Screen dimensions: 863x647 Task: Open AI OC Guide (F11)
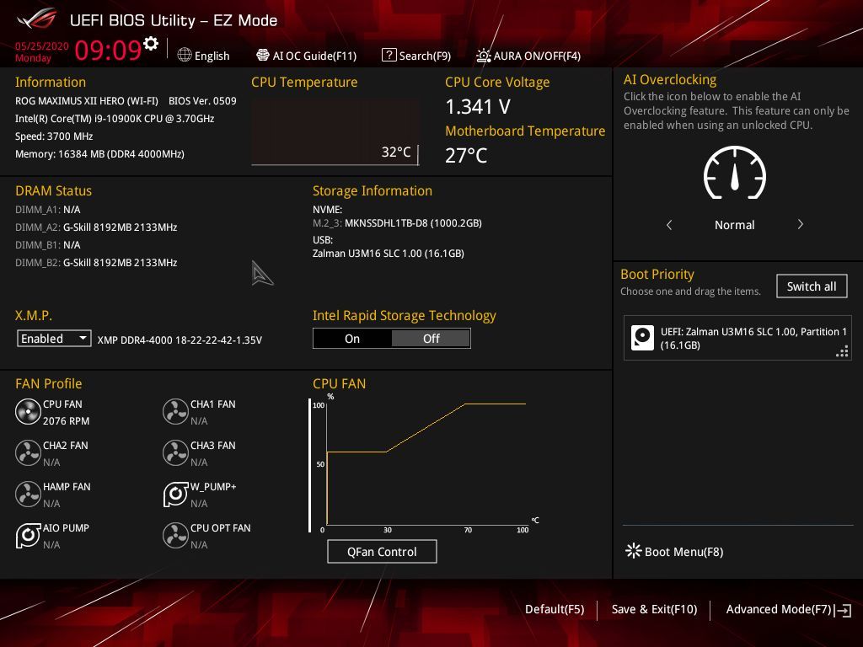(306, 56)
